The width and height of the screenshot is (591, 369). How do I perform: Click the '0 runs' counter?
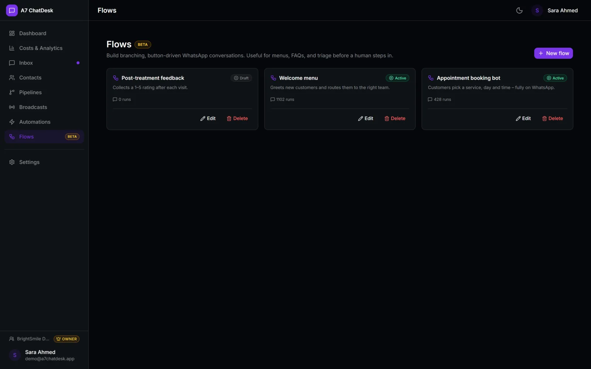(122, 99)
